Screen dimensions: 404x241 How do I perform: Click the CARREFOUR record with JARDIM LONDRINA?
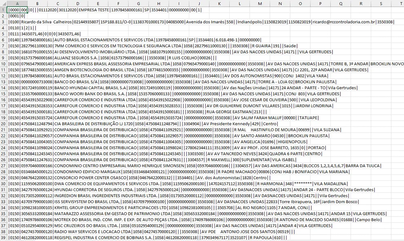[171, 106]
